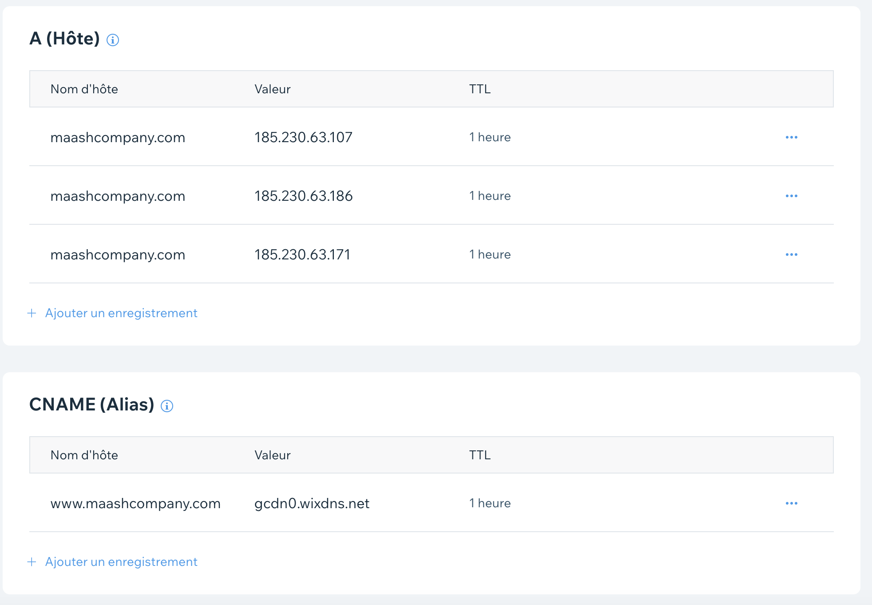Add a record link in A section

pyautogui.click(x=121, y=313)
